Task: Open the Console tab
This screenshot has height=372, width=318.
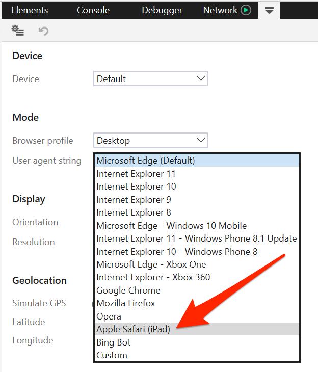Action: tap(93, 10)
